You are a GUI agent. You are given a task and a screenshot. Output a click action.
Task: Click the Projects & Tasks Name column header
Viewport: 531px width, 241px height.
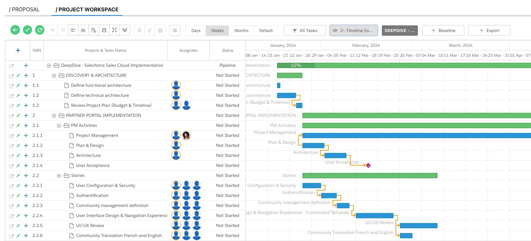click(x=105, y=50)
